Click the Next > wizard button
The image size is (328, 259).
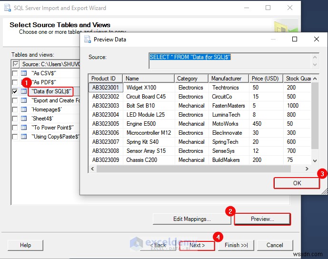[197, 245]
